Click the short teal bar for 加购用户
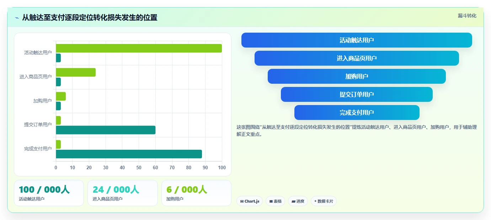The width and height of the screenshot is (491, 220). 58,106
